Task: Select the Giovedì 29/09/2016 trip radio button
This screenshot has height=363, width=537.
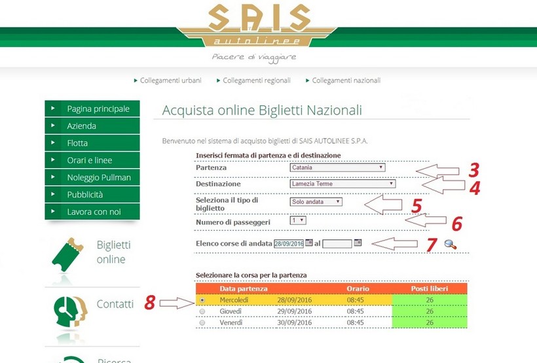Action: coord(202,311)
